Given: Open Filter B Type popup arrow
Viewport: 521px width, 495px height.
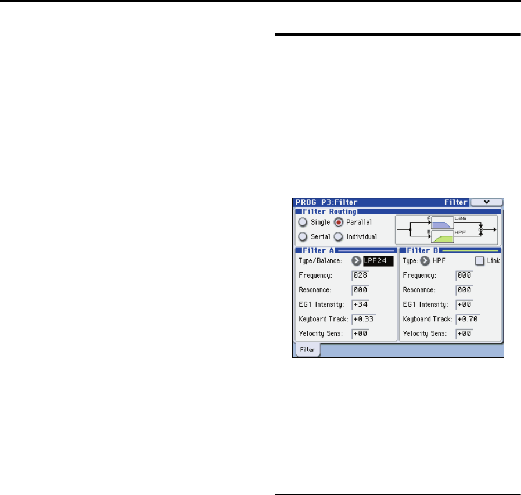Looking at the screenshot, I should (425, 261).
